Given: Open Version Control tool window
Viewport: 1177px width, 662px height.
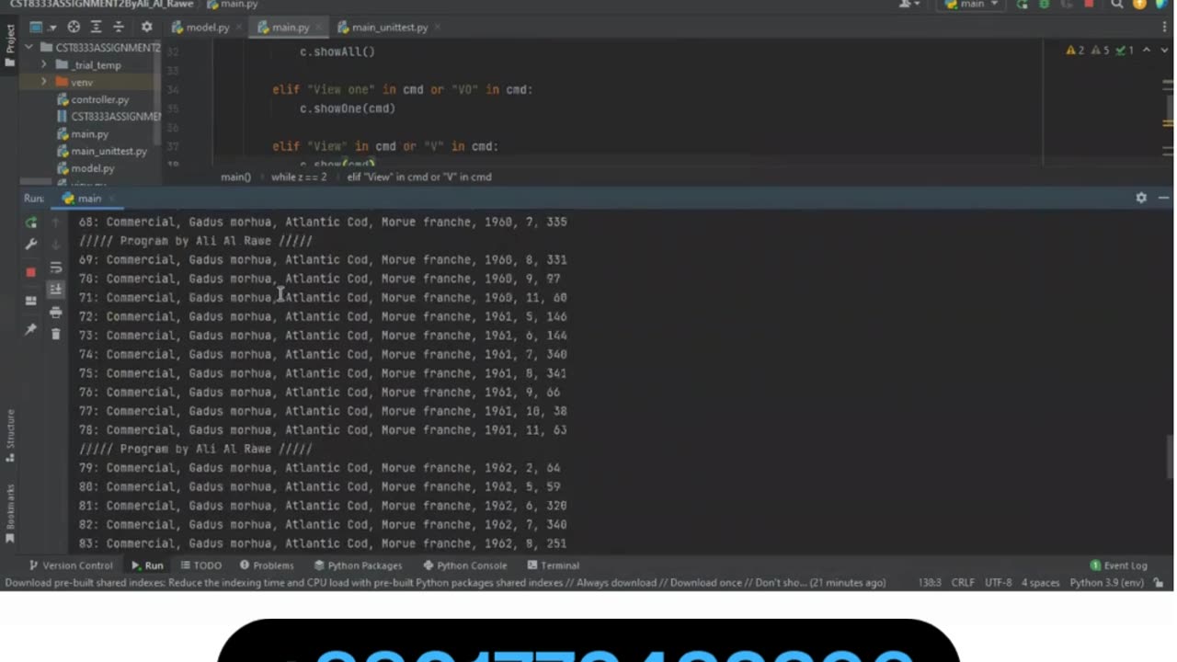Looking at the screenshot, I should pos(70,565).
